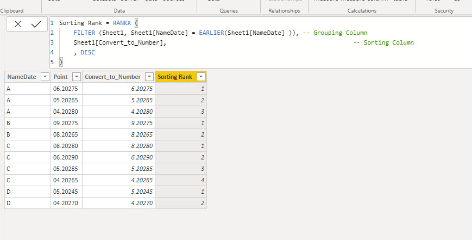Click Sheet1[Convert_to_Number] in formula line 3
The height and width of the screenshot is (240, 472).
tap(118, 42)
